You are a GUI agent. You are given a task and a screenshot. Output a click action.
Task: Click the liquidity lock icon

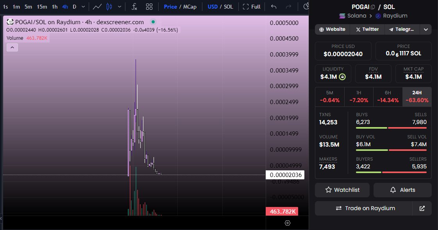(x=342, y=77)
